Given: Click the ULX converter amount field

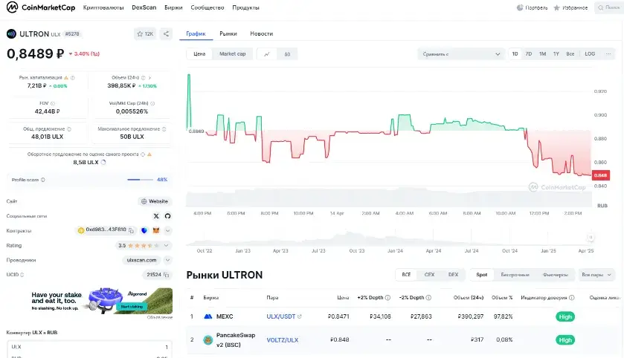Looking at the screenshot, I should point(90,347).
